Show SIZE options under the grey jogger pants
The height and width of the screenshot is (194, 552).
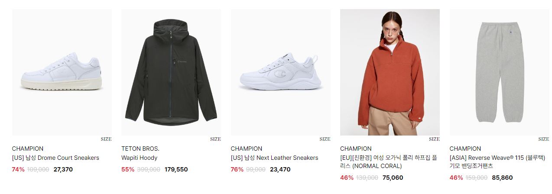[544, 139]
